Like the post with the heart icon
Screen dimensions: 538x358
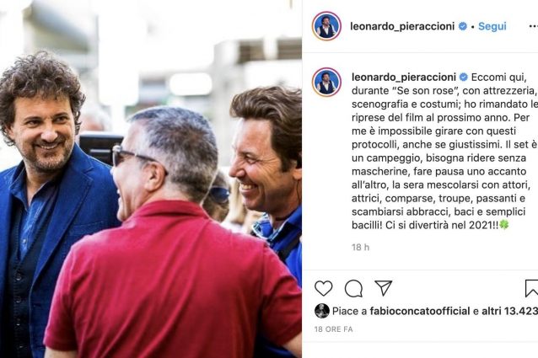(323, 288)
